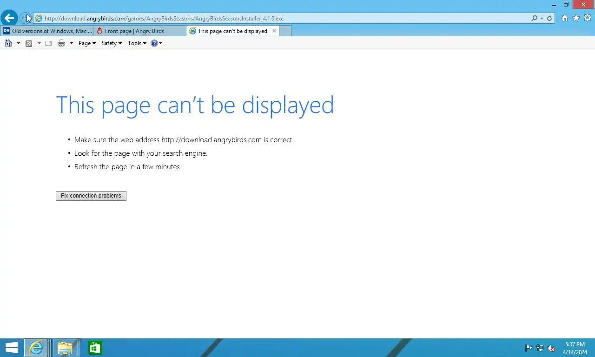
Task: Click Refresh the page in a few minutes text
Action: click(x=128, y=167)
